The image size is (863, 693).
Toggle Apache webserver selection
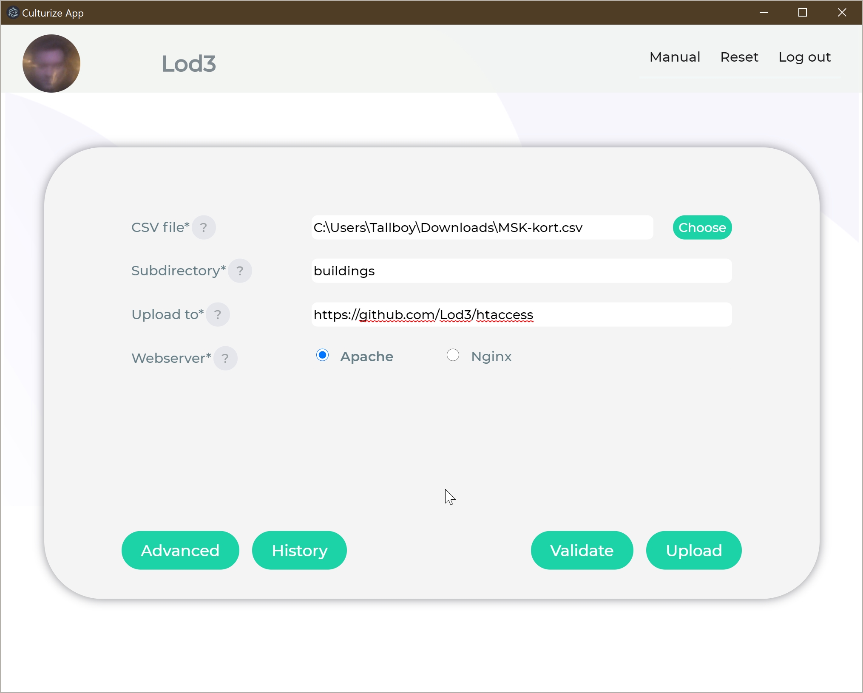pos(322,356)
